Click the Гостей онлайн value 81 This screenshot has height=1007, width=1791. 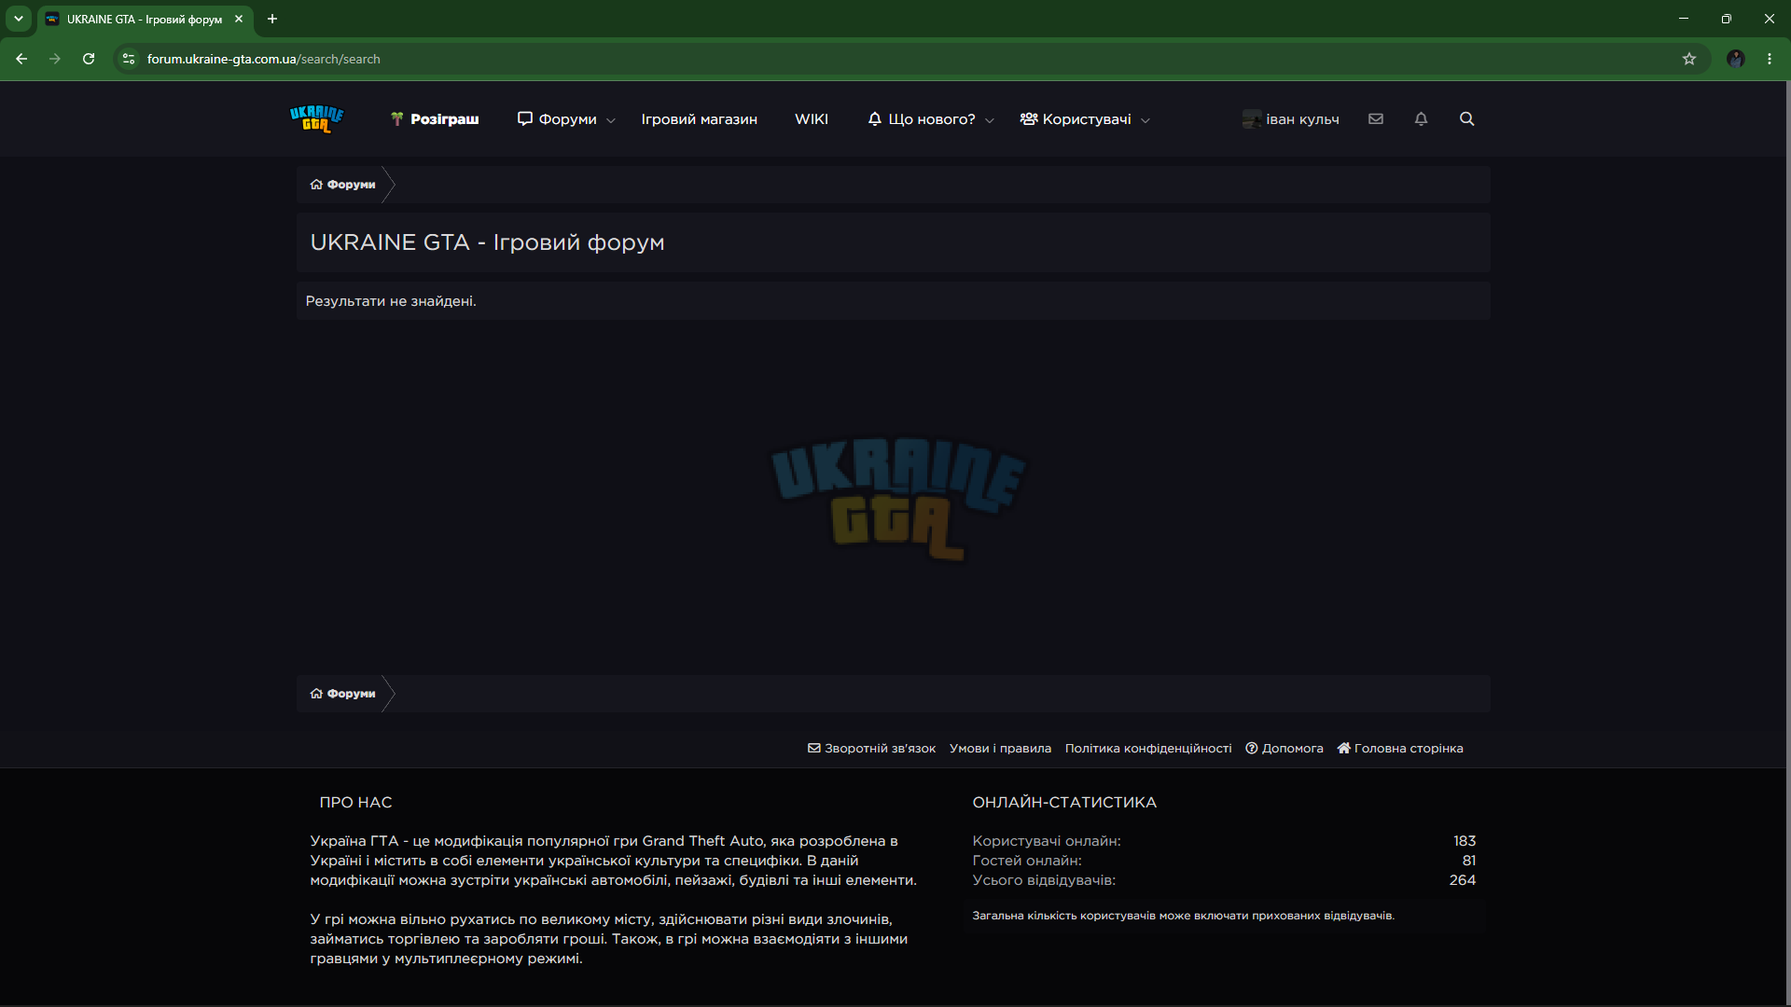coord(1469,861)
